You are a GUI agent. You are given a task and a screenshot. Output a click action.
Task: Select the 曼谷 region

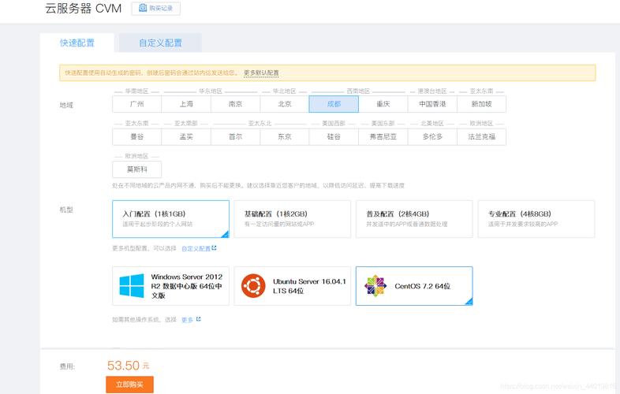[x=136, y=137]
